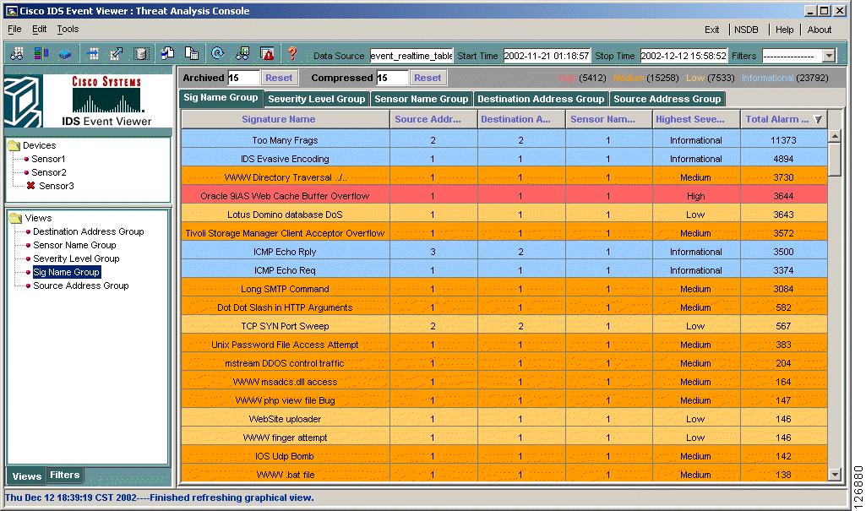The image size is (866, 511).
Task: Click the Highest Seve... column header
Action: tap(696, 119)
